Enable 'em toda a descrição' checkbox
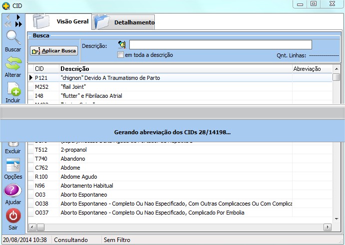 (x=120, y=55)
